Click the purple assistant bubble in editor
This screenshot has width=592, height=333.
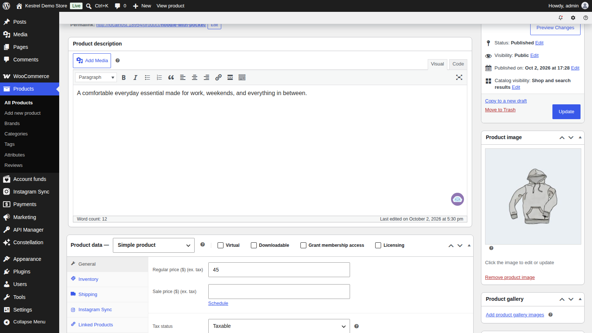pos(457,199)
